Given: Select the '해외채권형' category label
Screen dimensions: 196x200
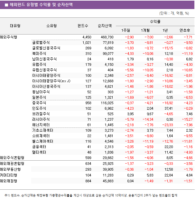Looking at the screenshot, I should pyautogui.click(x=8, y=181).
